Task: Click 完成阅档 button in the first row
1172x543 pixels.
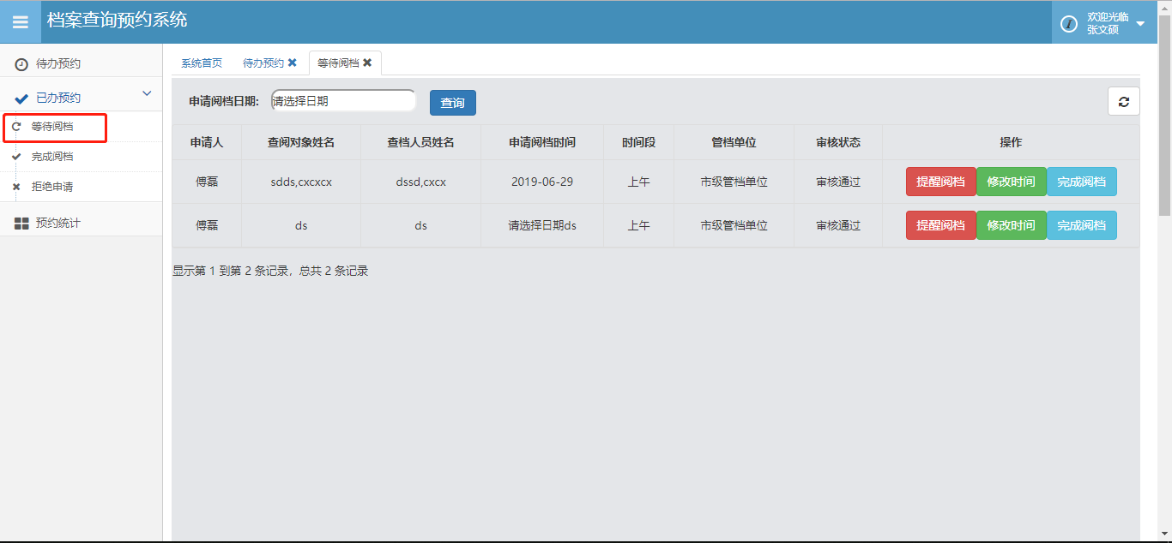Action: coord(1081,182)
